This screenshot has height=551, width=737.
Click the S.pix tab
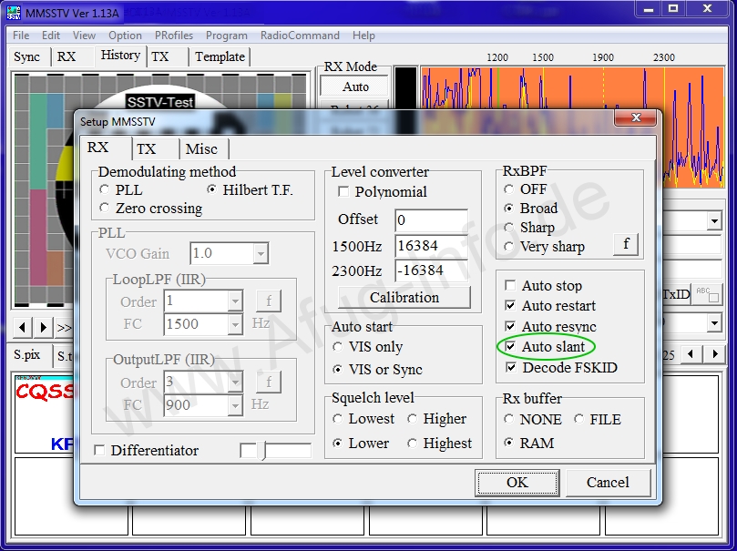click(26, 355)
